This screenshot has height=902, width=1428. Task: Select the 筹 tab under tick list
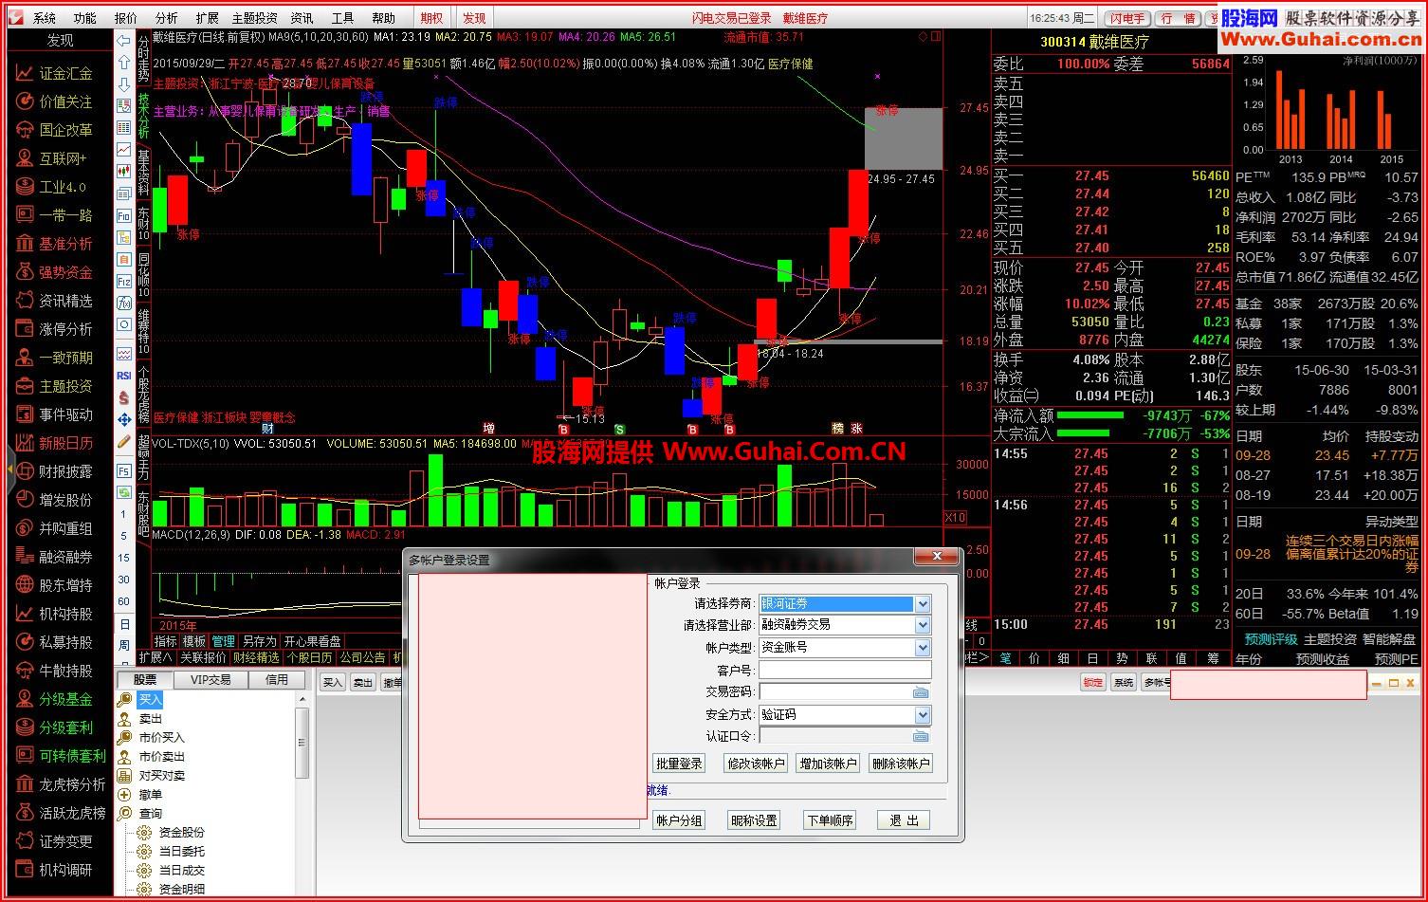click(1213, 657)
